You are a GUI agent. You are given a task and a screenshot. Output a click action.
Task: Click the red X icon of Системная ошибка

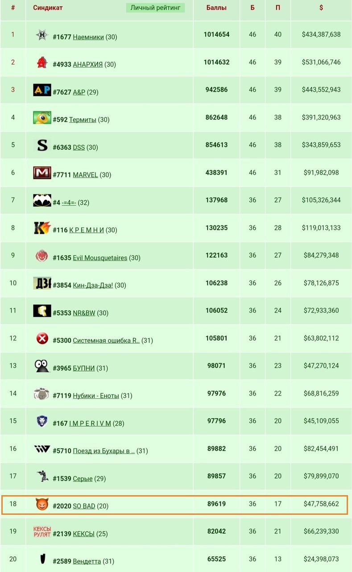[42, 339]
